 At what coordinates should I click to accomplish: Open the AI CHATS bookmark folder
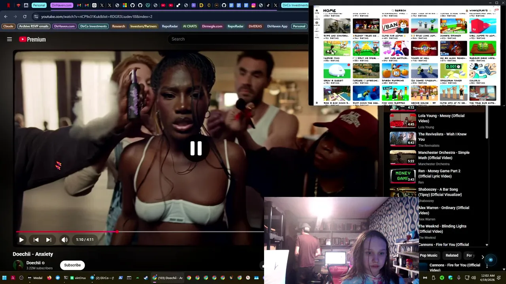point(190,26)
